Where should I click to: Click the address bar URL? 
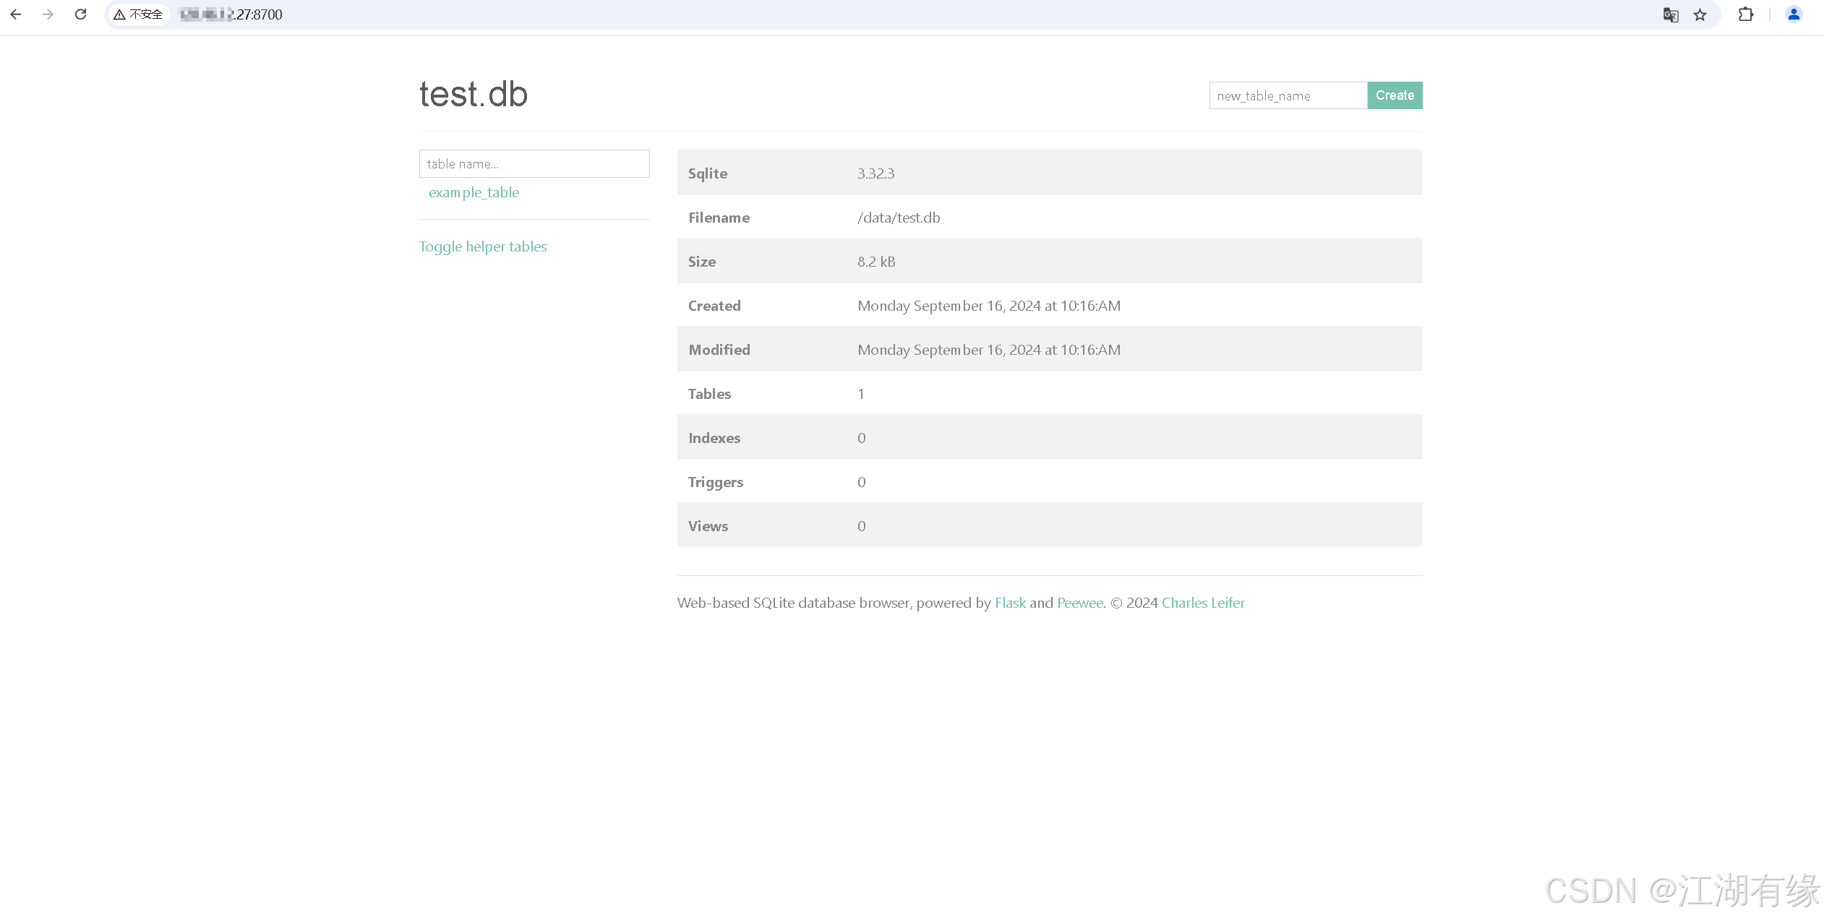click(x=231, y=14)
